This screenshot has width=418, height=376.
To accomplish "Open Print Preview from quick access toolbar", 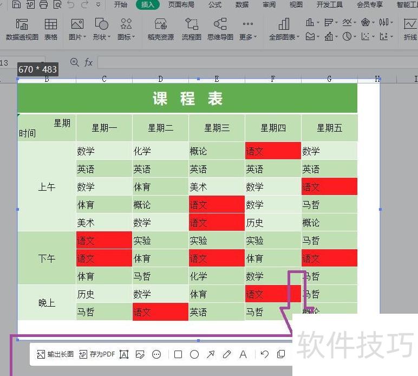I will 57,4.
